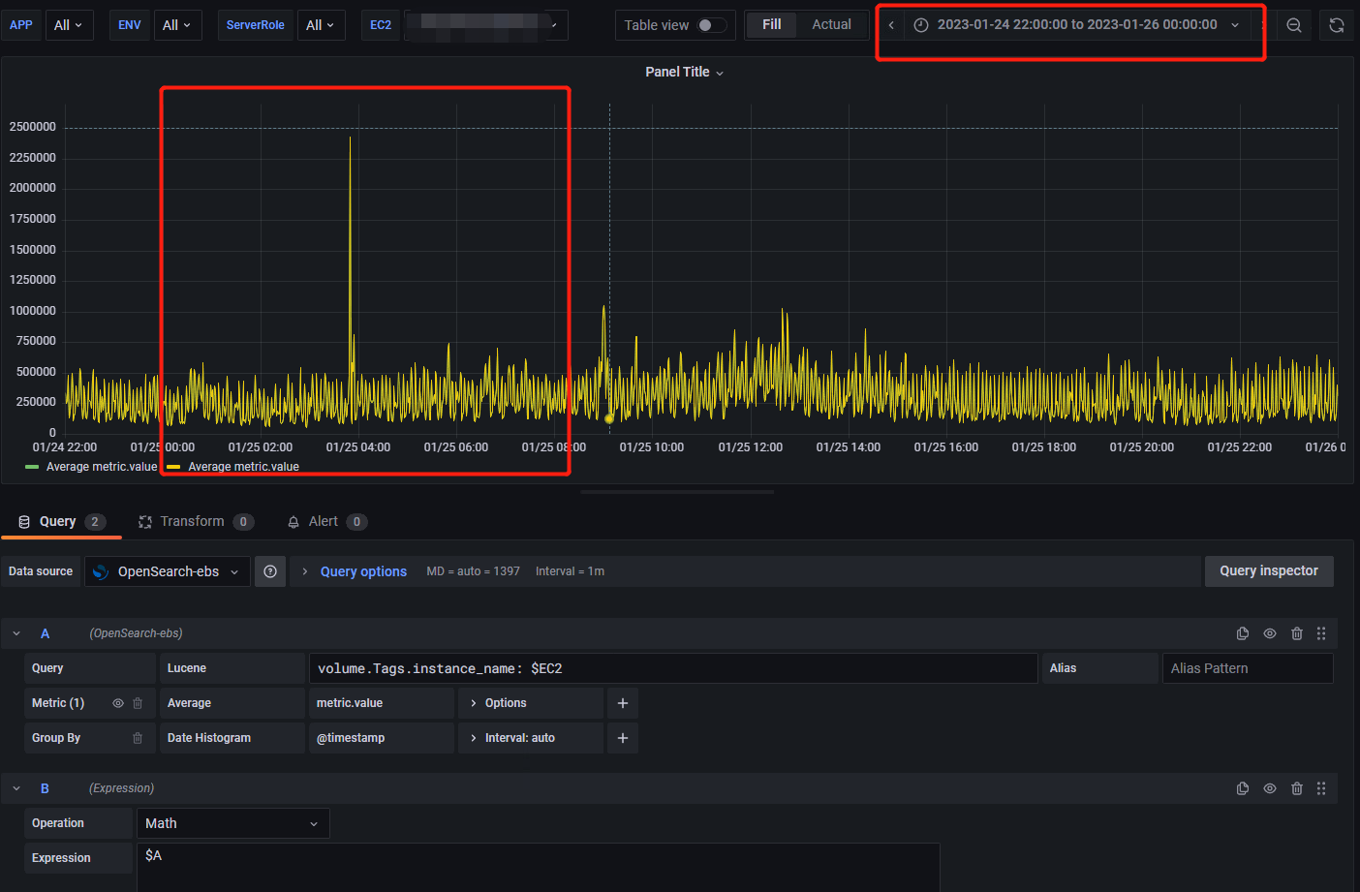Viewport: 1360px width, 892px height.
Task: Open the Query inspector
Action: coord(1269,570)
